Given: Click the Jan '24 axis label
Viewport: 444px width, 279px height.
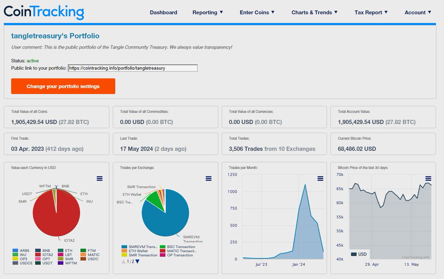Looking at the screenshot, I should click(299, 264).
